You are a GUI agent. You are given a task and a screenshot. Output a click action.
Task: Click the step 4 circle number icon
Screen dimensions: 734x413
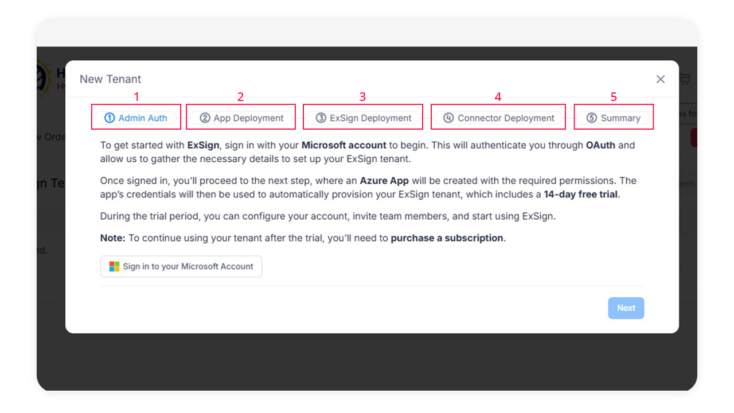[x=448, y=118]
